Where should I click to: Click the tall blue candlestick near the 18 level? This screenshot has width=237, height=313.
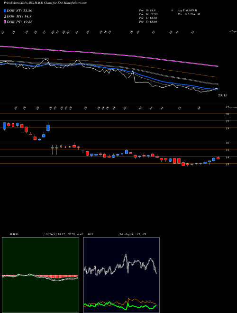(x=48, y=128)
